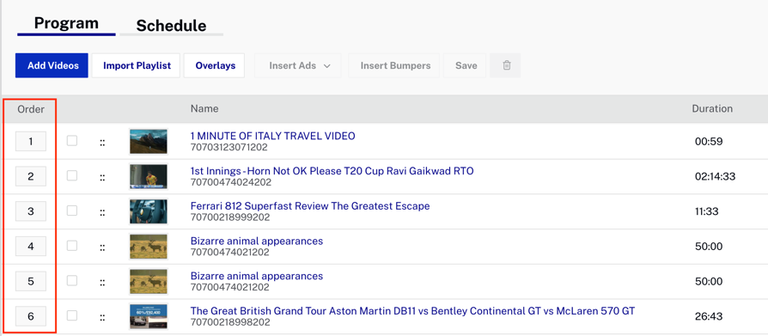The image size is (768, 336).
Task: Edit order field of row 4
Action: pos(31,247)
